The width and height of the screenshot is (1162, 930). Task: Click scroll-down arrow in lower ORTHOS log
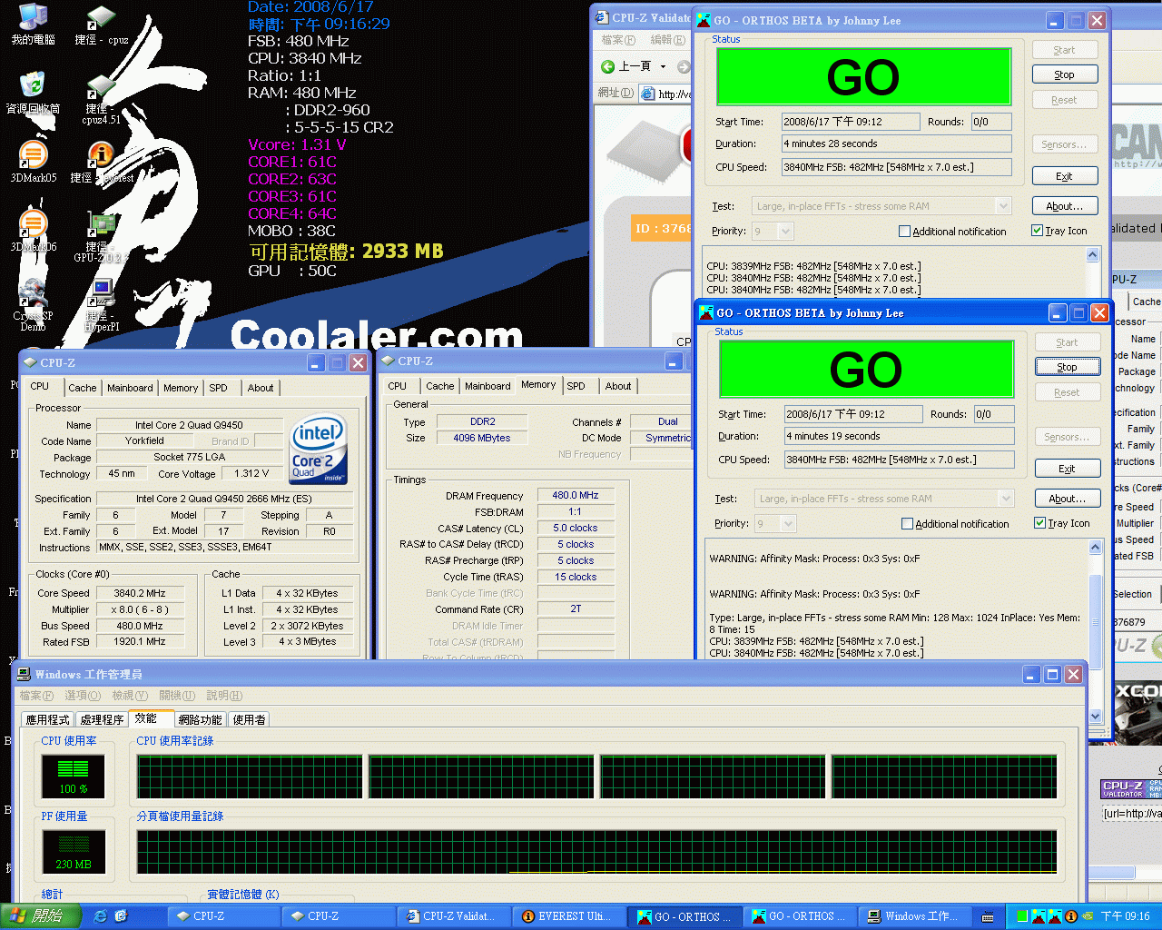[1095, 717]
